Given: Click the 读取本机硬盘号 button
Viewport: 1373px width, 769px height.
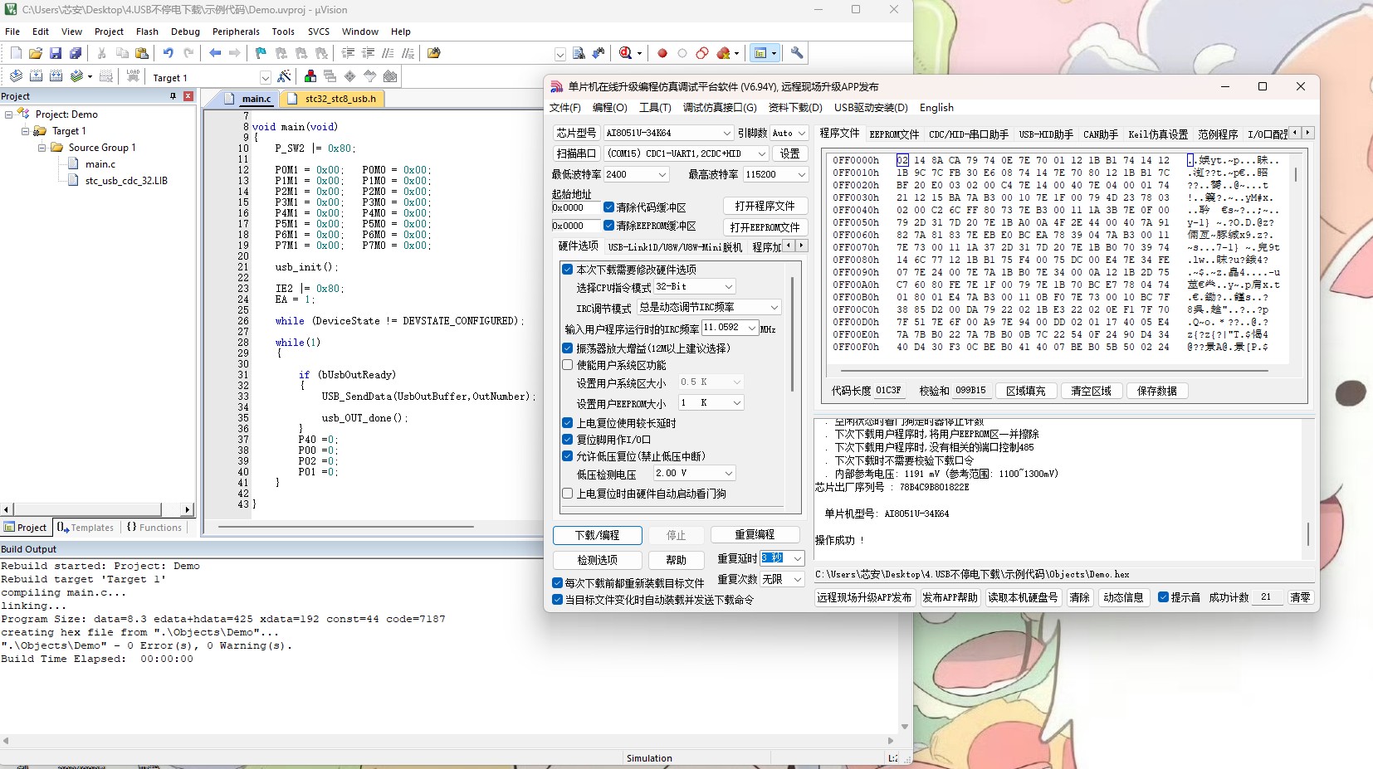Looking at the screenshot, I should (1023, 597).
